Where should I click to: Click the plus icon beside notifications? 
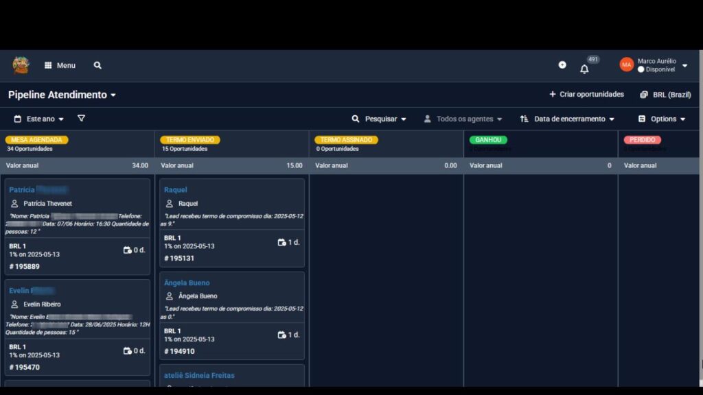pos(562,65)
